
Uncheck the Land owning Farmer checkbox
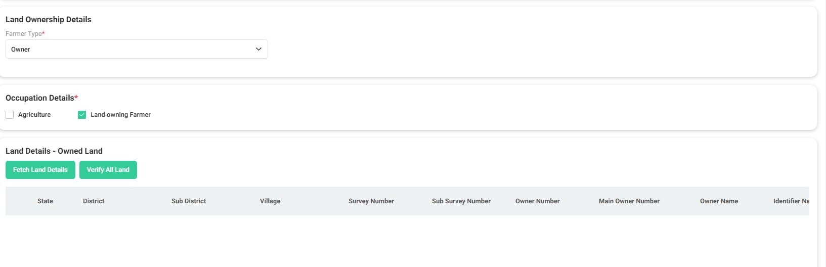[x=82, y=115]
